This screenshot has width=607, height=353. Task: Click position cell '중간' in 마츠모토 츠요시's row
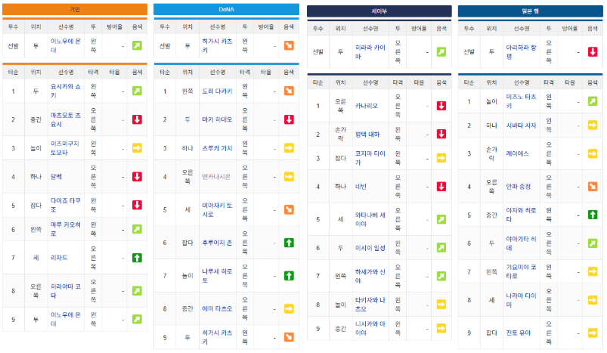click(36, 119)
